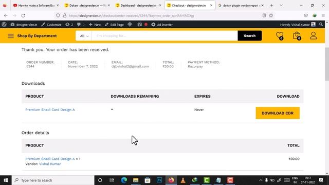Screen dimensions: 329x185
Task: Click New in the admin bar
Action: click(95, 25)
